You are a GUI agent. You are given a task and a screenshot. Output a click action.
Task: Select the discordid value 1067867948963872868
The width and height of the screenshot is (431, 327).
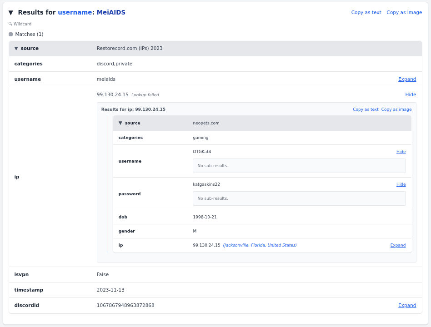125,306
